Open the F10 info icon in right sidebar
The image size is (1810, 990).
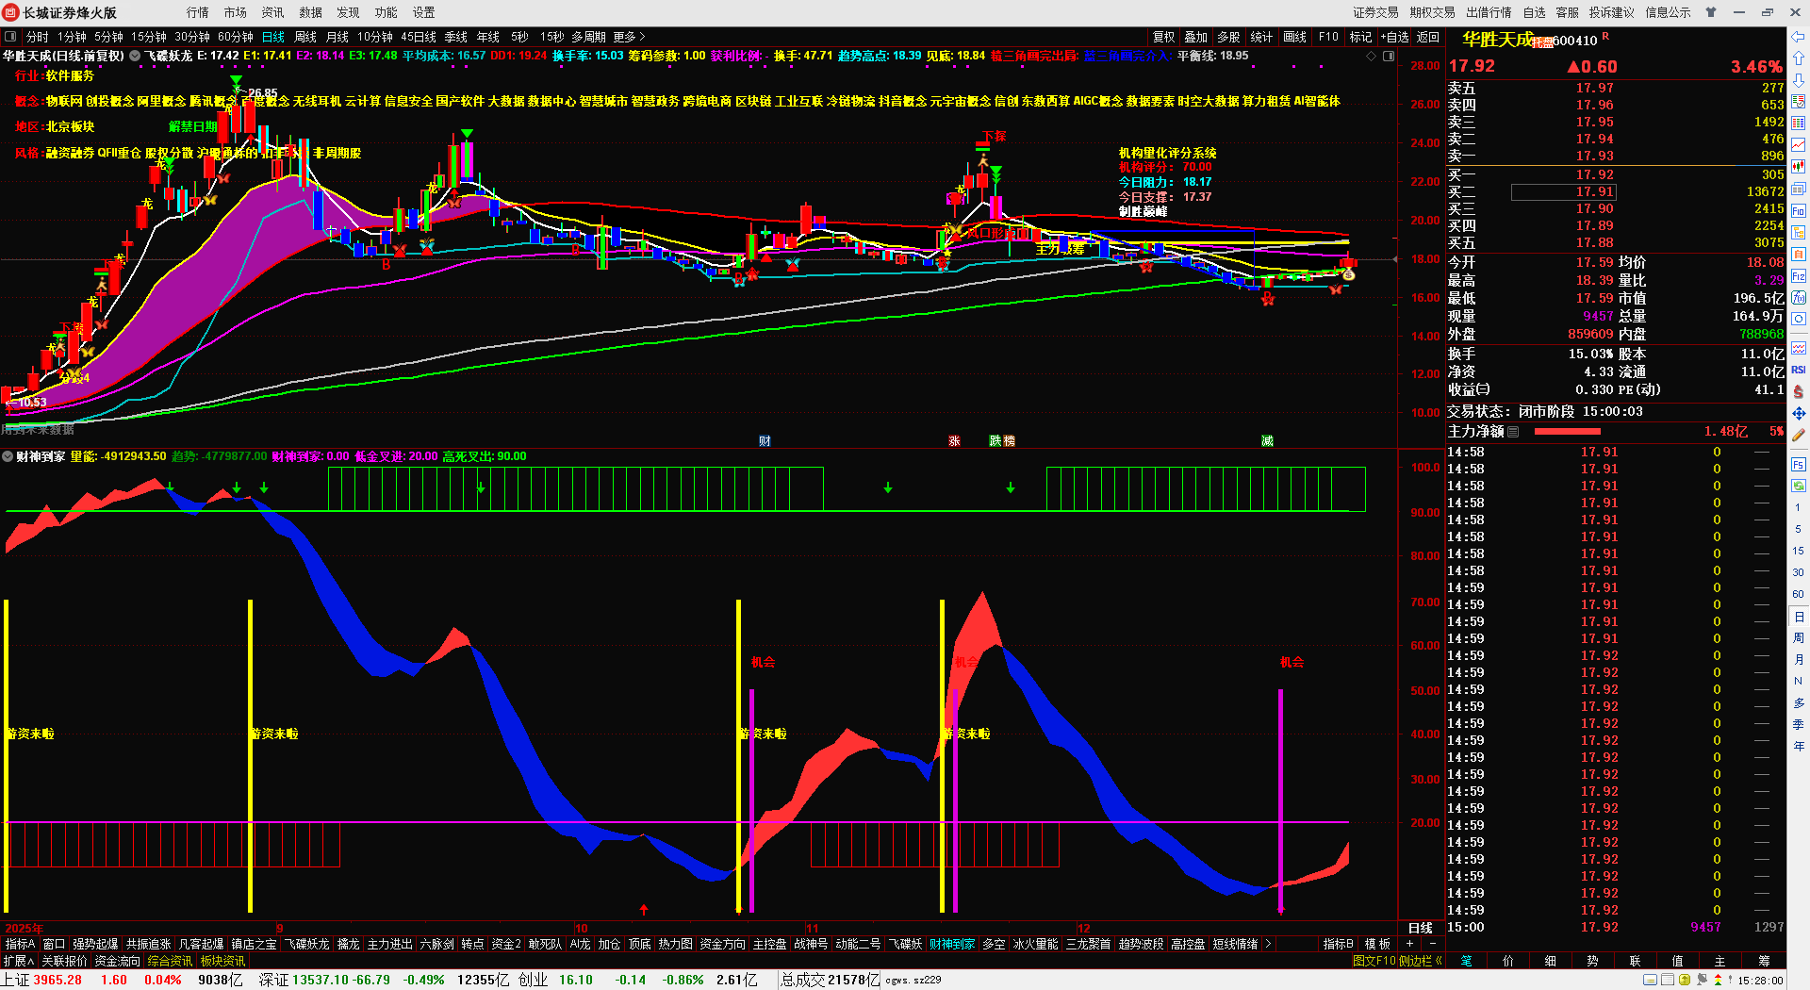click(1799, 211)
